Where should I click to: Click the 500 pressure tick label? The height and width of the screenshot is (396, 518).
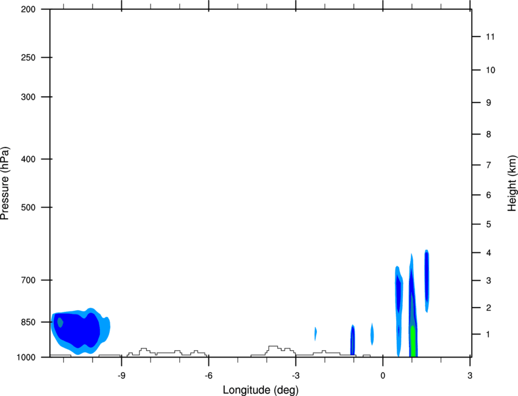[x=28, y=207]
